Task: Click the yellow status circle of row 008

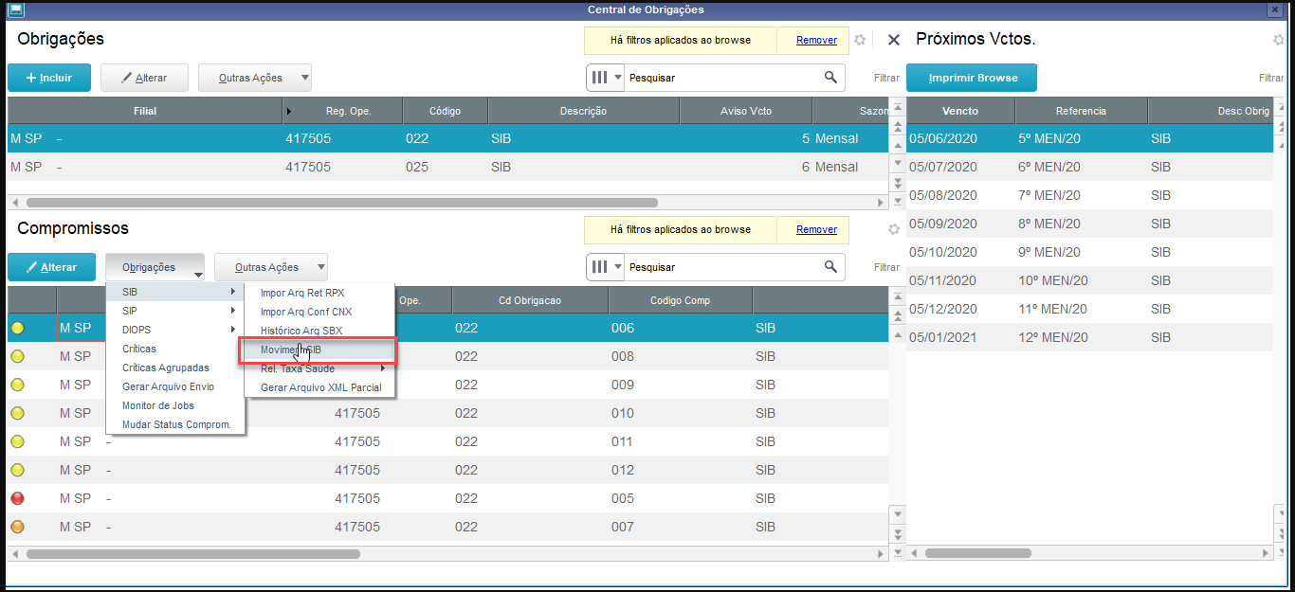Action: pos(17,356)
